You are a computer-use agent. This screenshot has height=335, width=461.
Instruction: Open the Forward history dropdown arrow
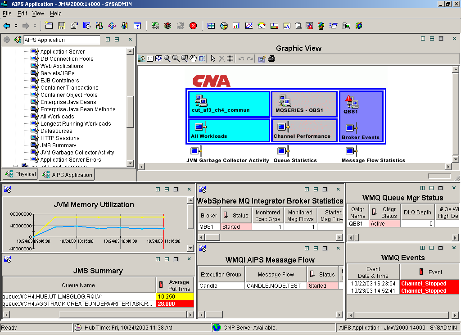point(35,26)
